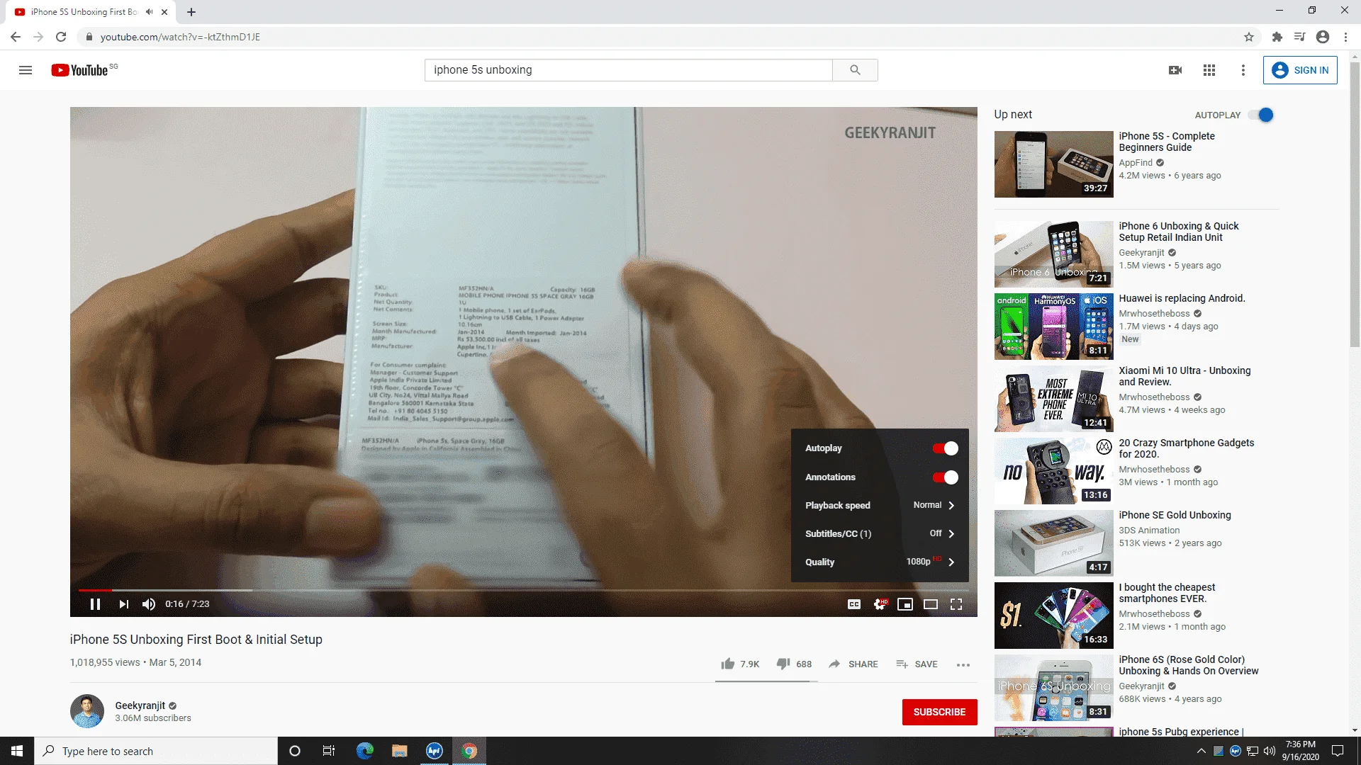Save video to playlist
1361x765 pixels.
point(917,664)
